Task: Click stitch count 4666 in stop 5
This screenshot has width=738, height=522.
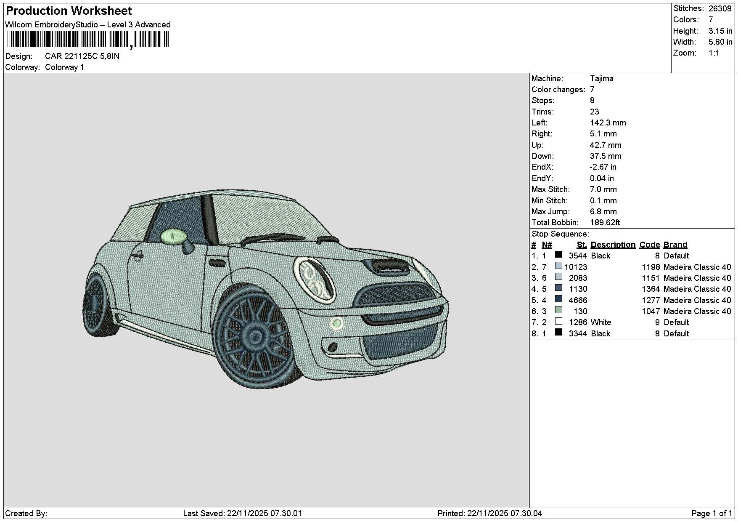Action: coord(578,301)
